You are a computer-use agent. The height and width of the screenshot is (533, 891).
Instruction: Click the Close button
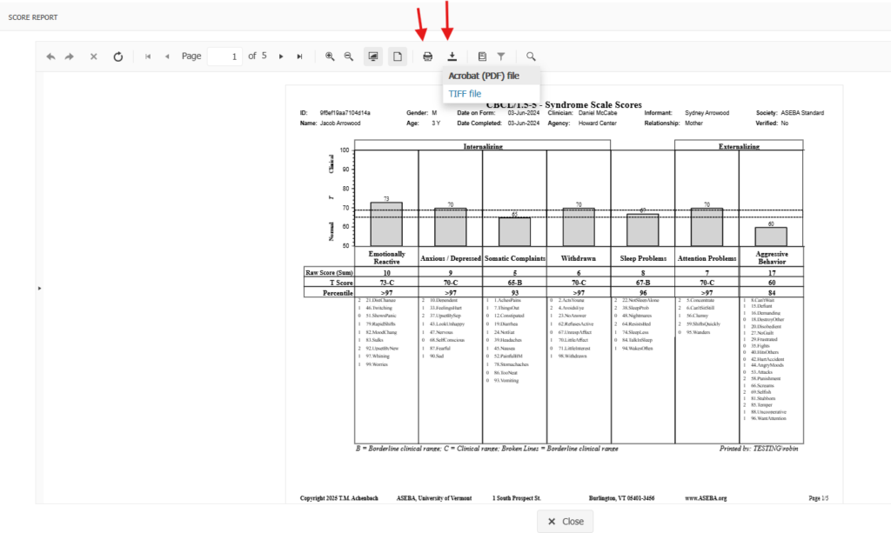(x=565, y=521)
